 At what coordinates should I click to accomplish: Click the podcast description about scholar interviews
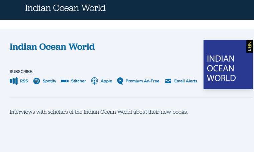(99, 112)
